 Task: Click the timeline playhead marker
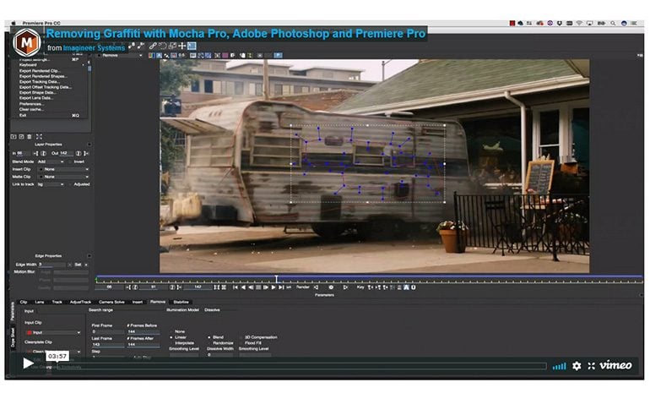pos(277,279)
